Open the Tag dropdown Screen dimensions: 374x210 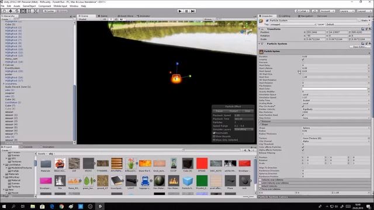[x=293, y=24]
